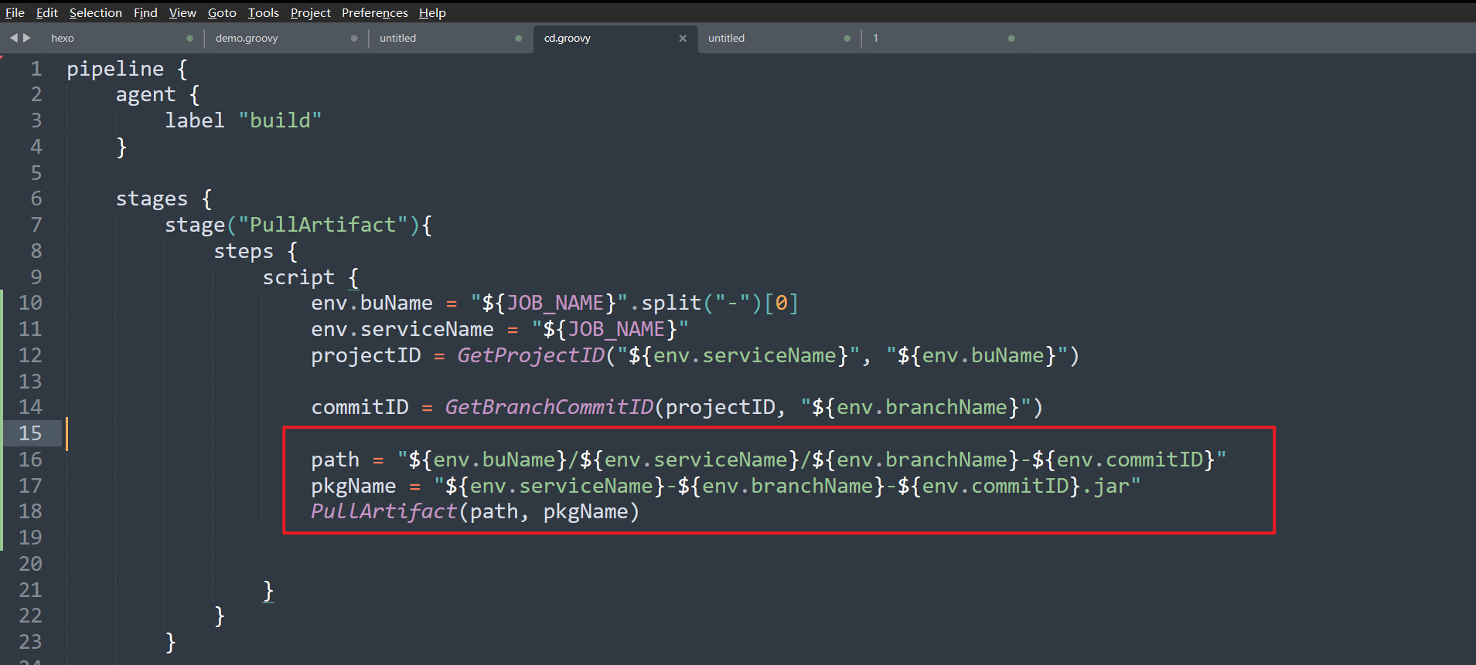Open the Goto menu
1476x665 pixels.
pyautogui.click(x=222, y=12)
